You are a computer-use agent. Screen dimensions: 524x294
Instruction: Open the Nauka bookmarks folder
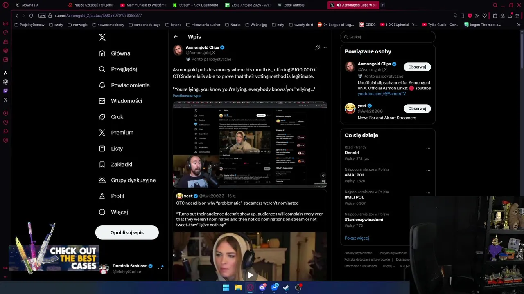233,24
